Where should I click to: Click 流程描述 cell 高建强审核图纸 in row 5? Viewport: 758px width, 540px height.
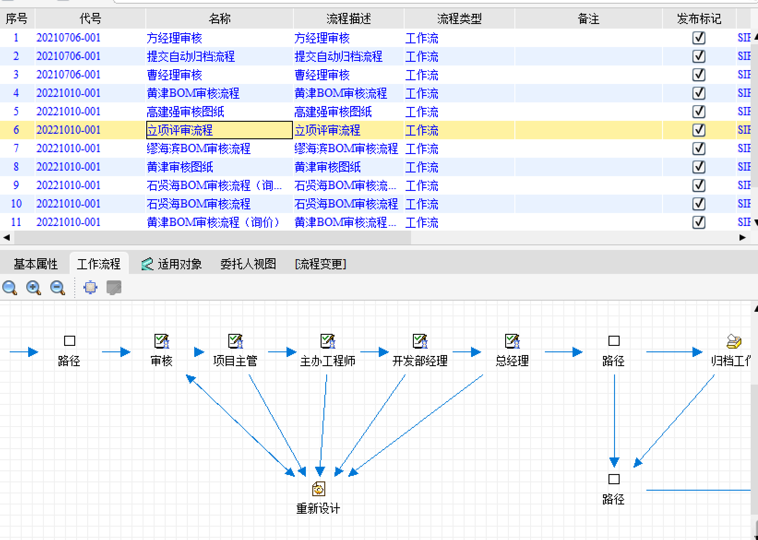(349, 112)
